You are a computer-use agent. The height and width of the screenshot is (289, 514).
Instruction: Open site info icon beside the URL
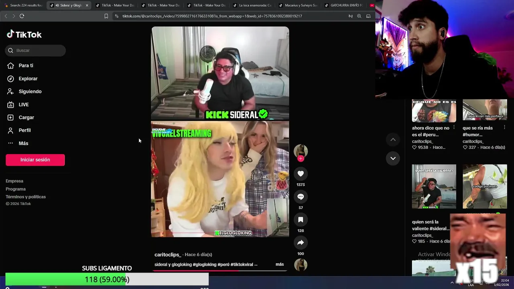[116, 16]
